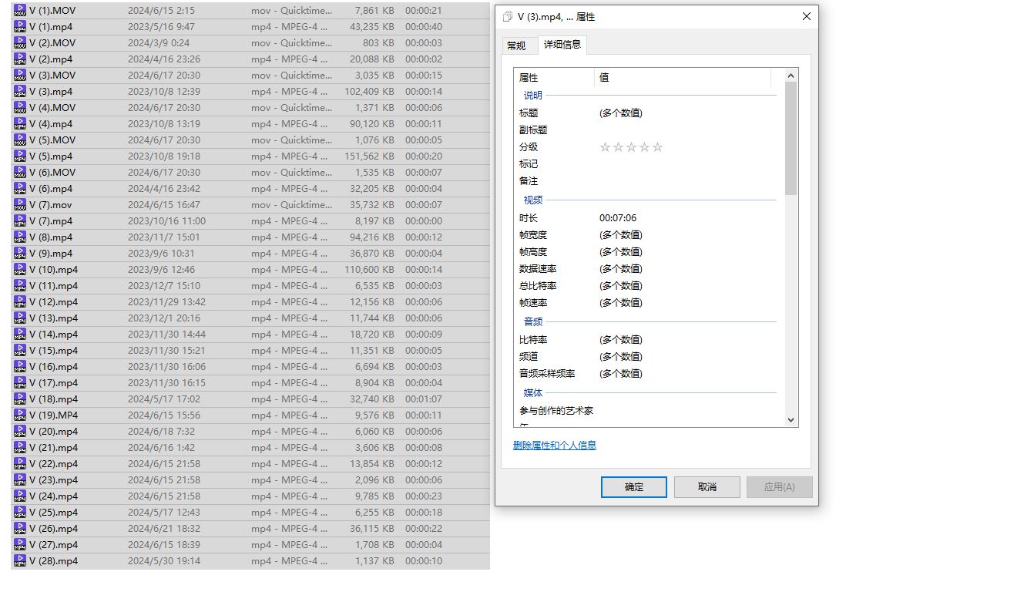Close the properties dialog

click(x=806, y=17)
